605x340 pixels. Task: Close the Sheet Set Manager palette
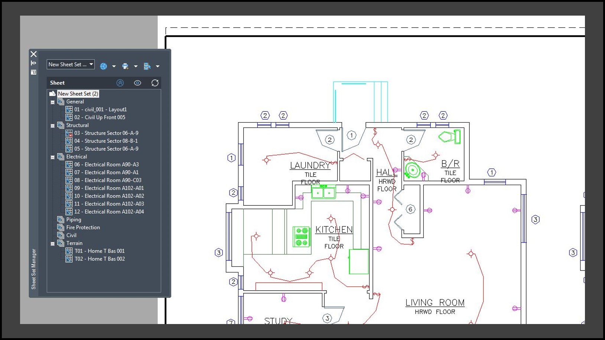point(33,54)
